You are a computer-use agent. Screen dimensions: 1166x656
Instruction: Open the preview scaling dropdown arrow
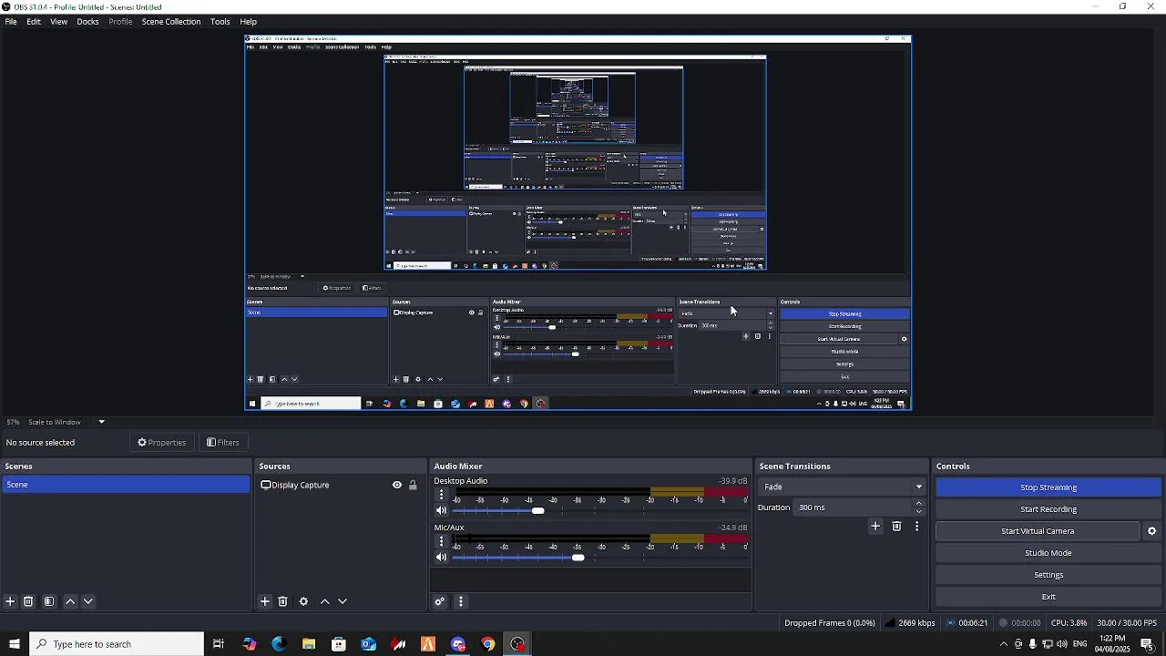pyautogui.click(x=101, y=422)
